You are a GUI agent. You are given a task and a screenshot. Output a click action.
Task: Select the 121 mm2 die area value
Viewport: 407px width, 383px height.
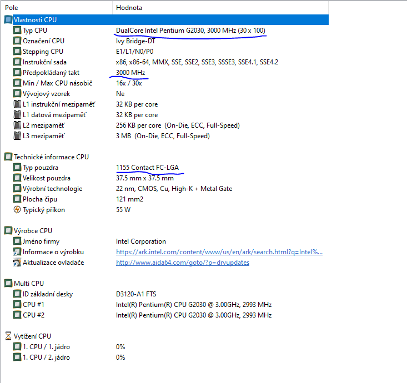(129, 199)
